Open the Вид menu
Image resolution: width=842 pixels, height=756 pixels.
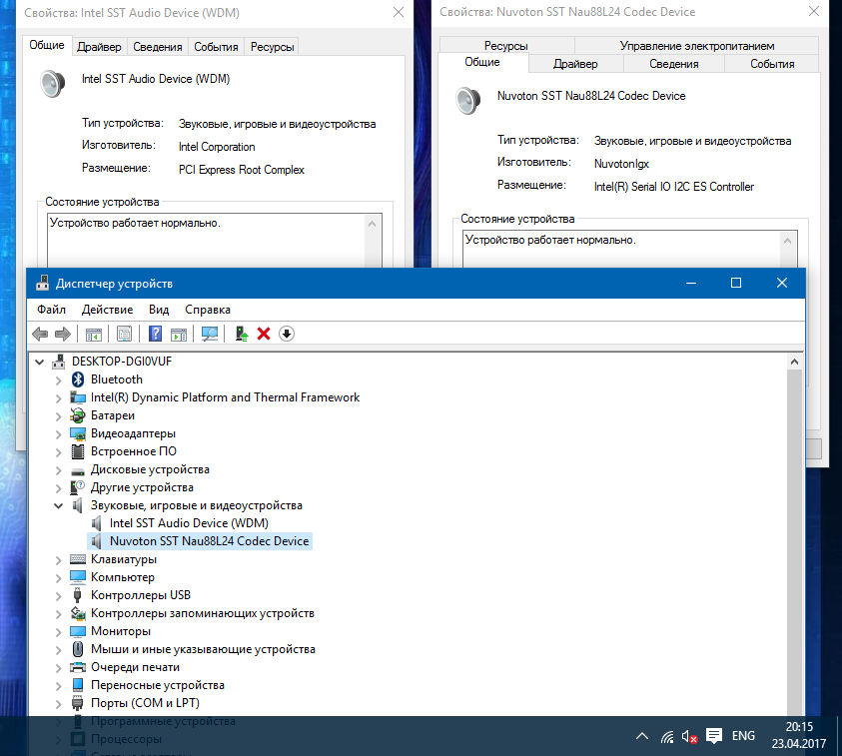[x=159, y=310]
